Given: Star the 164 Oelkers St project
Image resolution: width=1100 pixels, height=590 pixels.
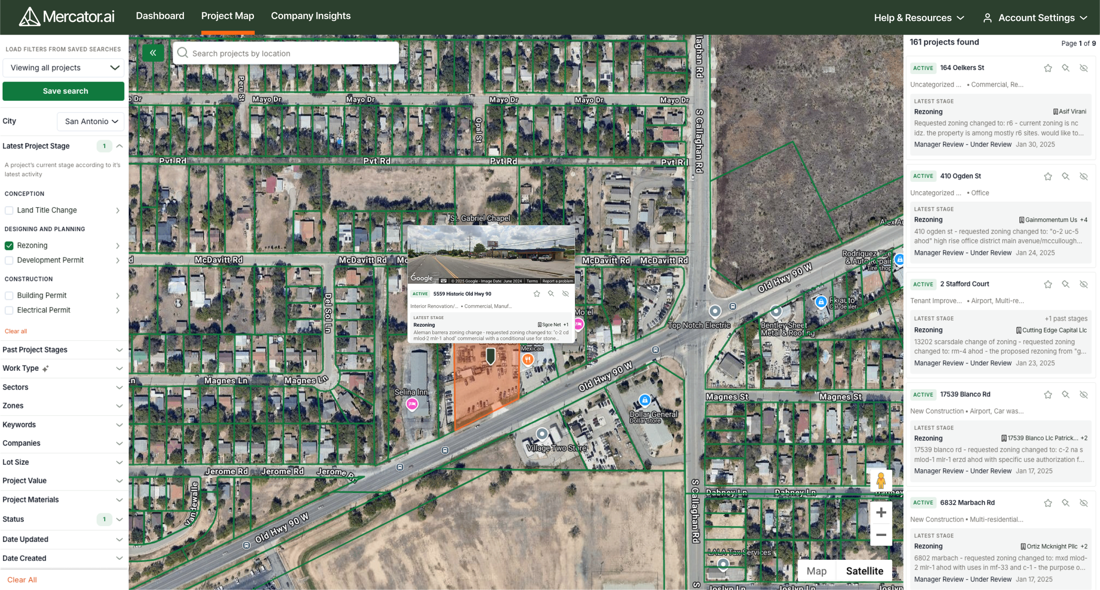Looking at the screenshot, I should point(1047,68).
